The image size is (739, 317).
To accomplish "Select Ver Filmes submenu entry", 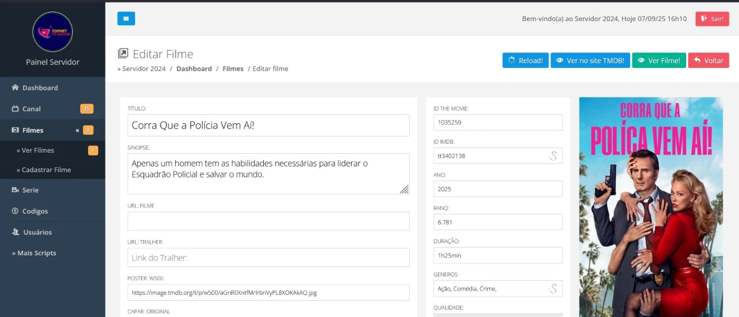I will [53, 151].
